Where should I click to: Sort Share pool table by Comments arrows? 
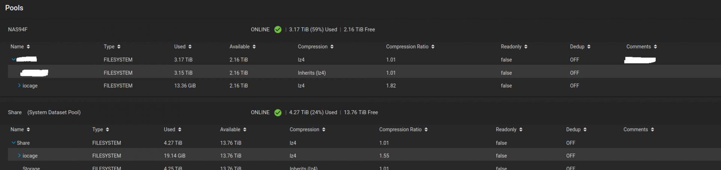652,130
